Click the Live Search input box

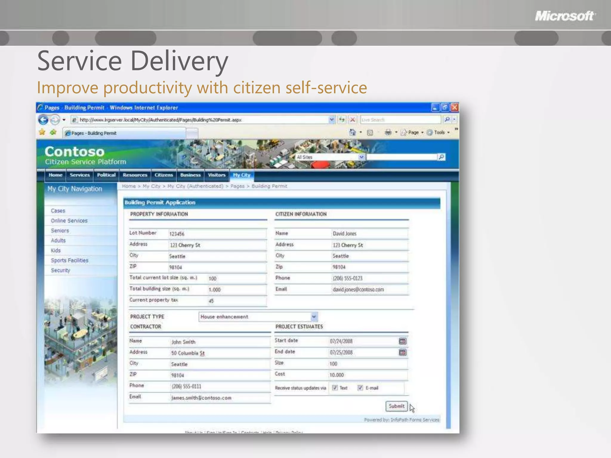[401, 120]
